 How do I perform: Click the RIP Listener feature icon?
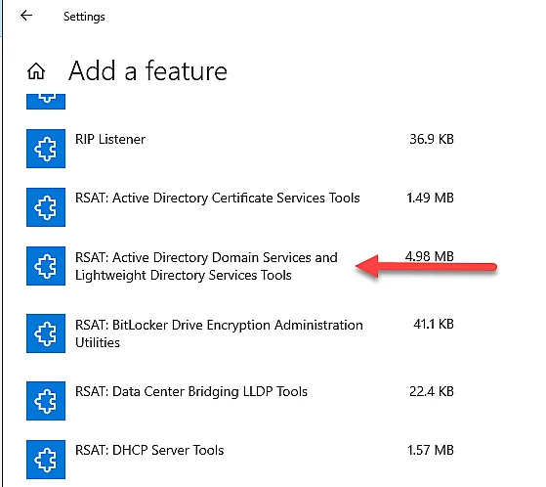pyautogui.click(x=46, y=149)
